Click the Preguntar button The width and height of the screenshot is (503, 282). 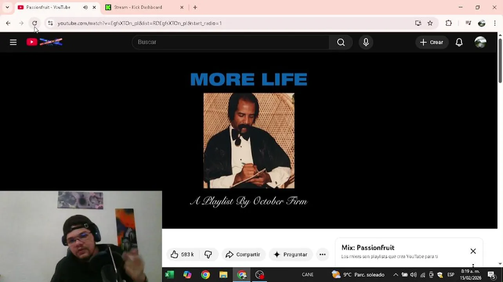291,255
